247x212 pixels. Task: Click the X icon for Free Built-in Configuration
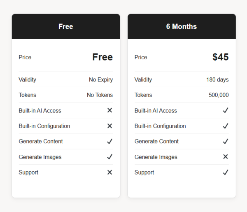click(110, 126)
